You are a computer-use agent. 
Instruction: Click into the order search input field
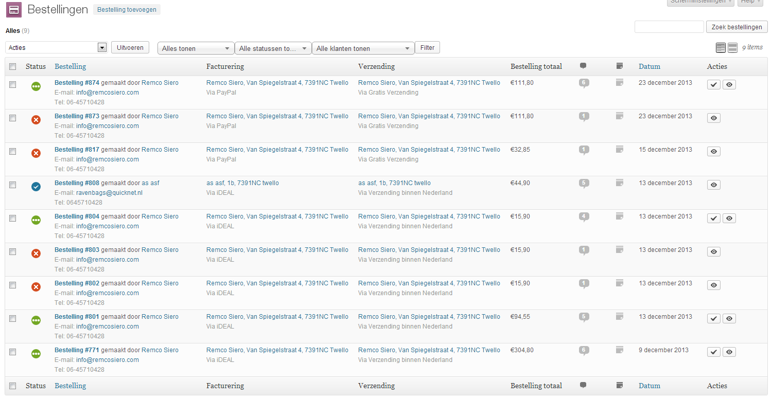pos(669,27)
